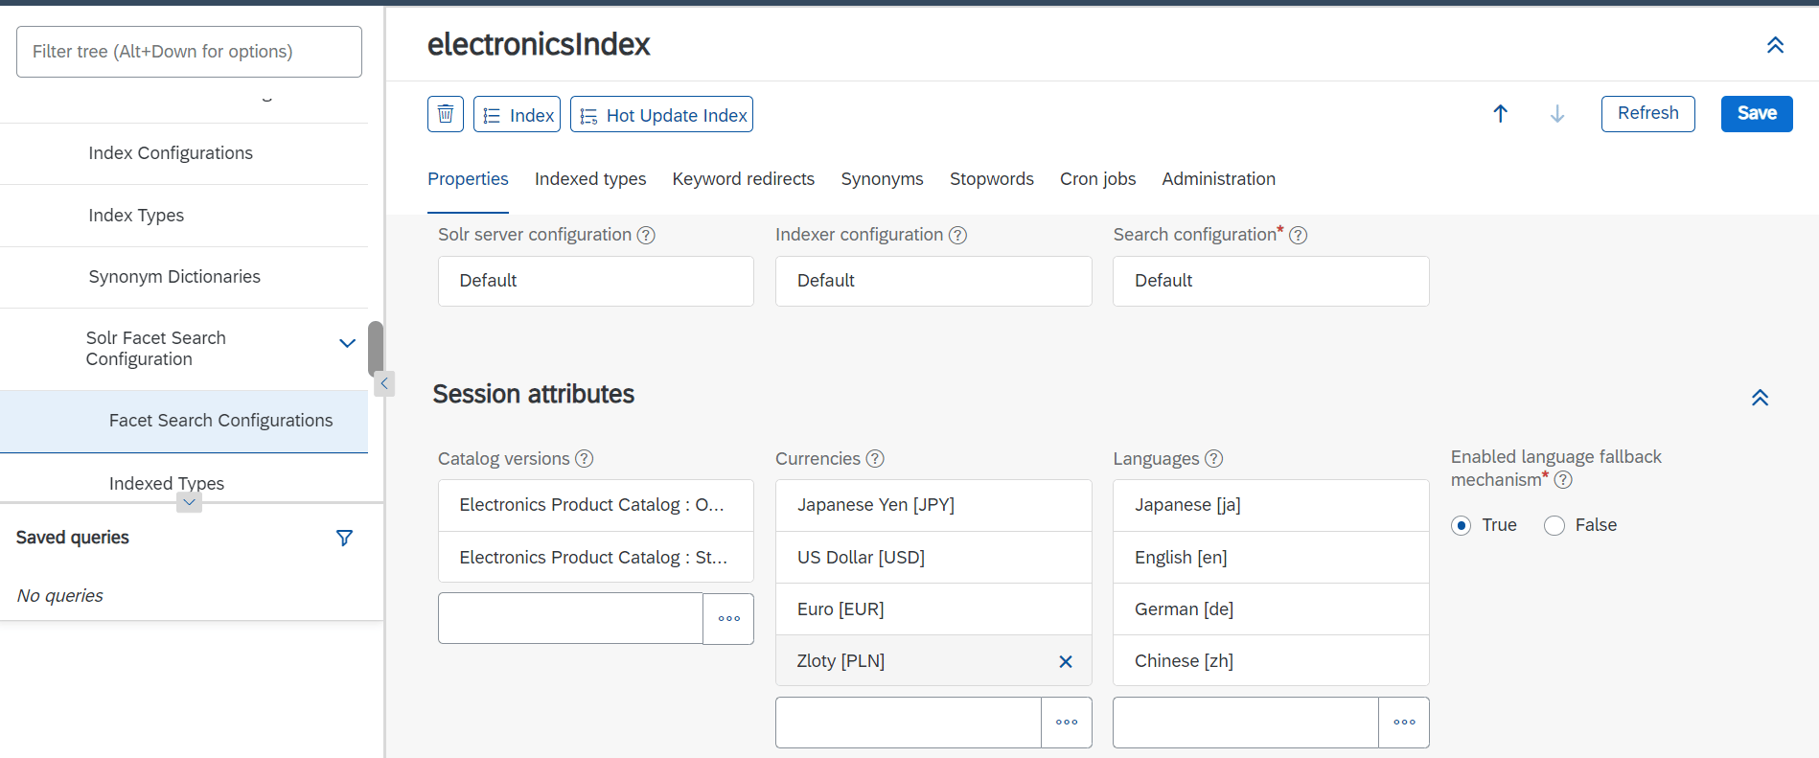1819x758 pixels.
Task: Select English [en] language
Action: point(1271,557)
